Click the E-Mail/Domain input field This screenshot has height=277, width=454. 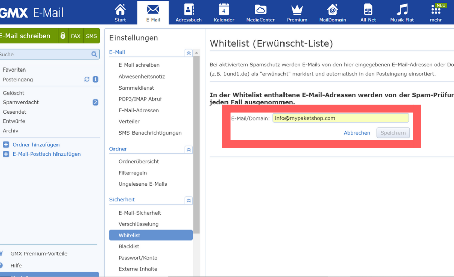click(x=340, y=118)
